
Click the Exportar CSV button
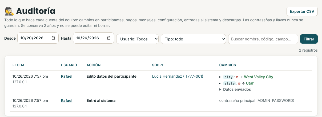click(x=302, y=11)
